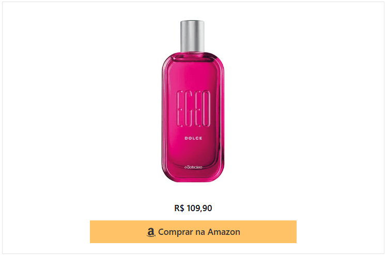Click the word Comprar in the orange button
Viewport: 386px width, 255px height.
(176, 232)
